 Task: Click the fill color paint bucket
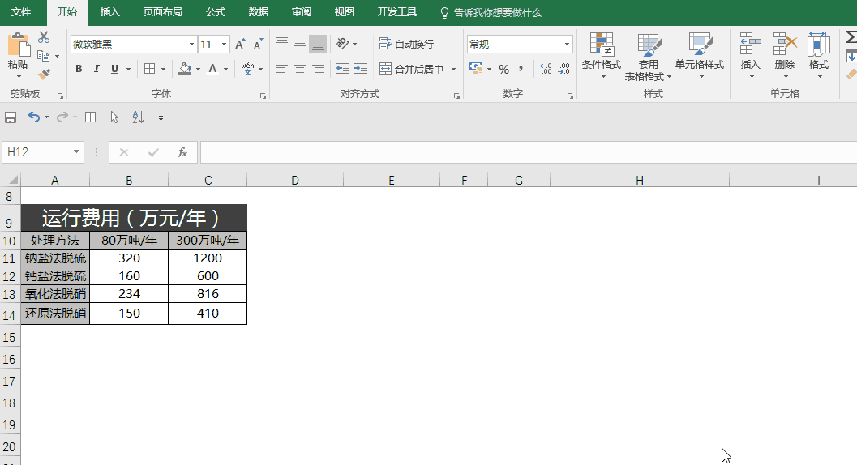[185, 69]
